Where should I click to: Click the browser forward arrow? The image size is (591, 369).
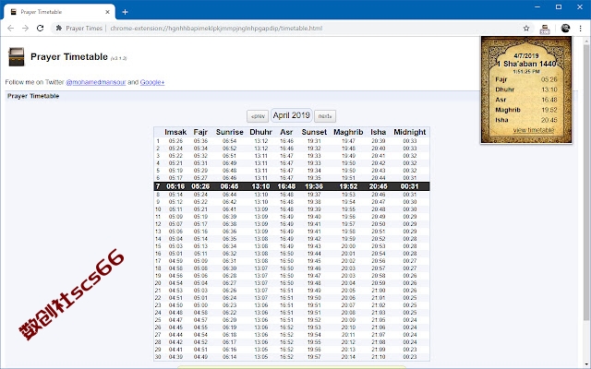[x=25, y=29]
